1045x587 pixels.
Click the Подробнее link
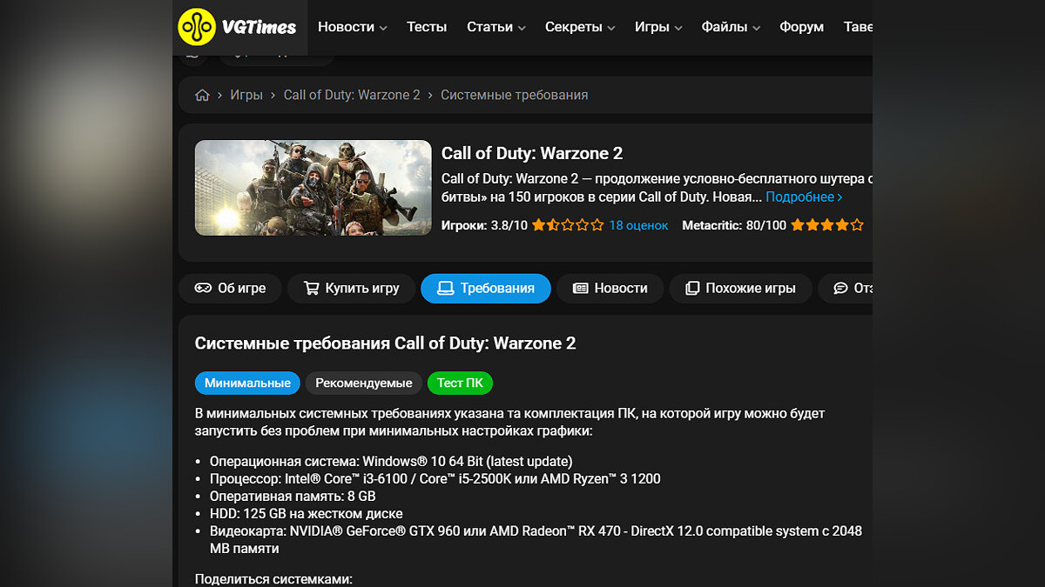coord(804,197)
